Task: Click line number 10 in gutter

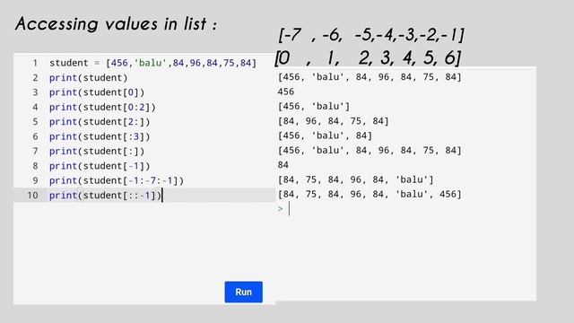Action: pos(32,196)
